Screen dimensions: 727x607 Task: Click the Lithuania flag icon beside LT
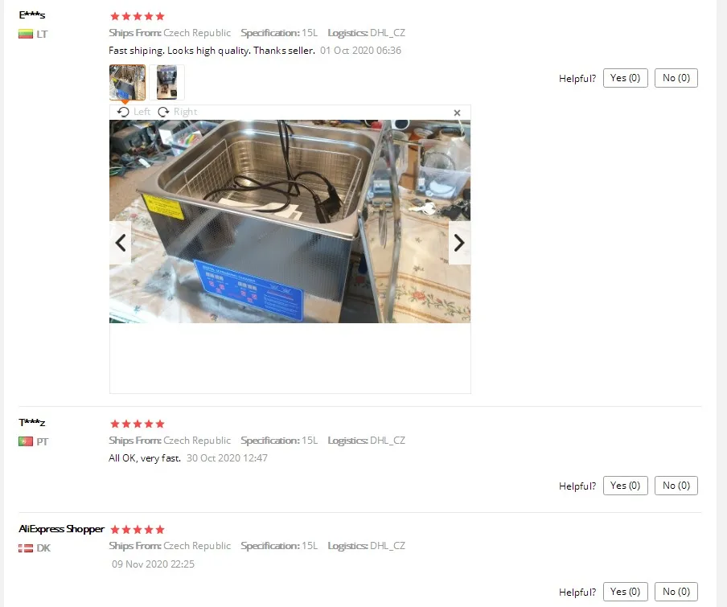(26, 34)
